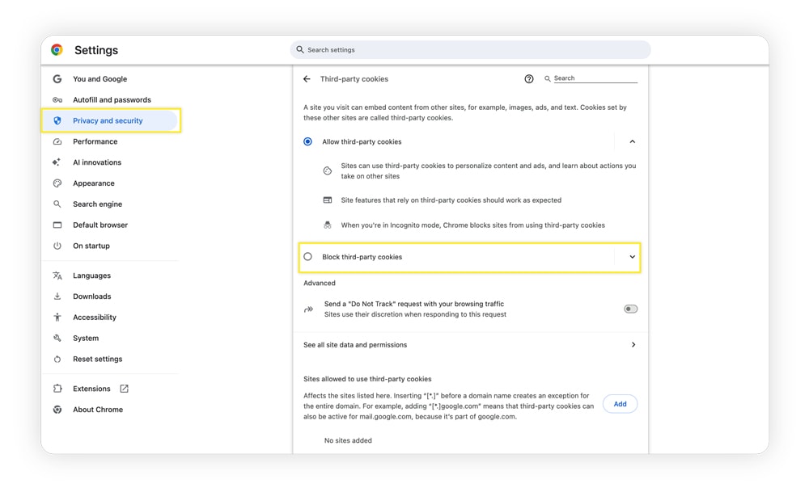The image size is (809, 488).
Task: Click the Appearance paint icon
Action: click(57, 183)
